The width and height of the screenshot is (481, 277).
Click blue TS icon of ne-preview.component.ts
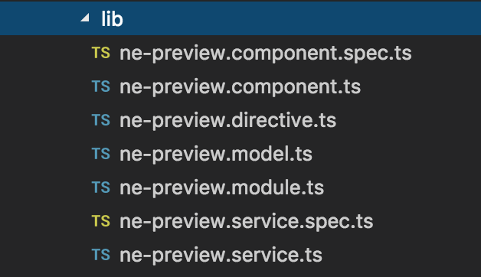[100, 86]
